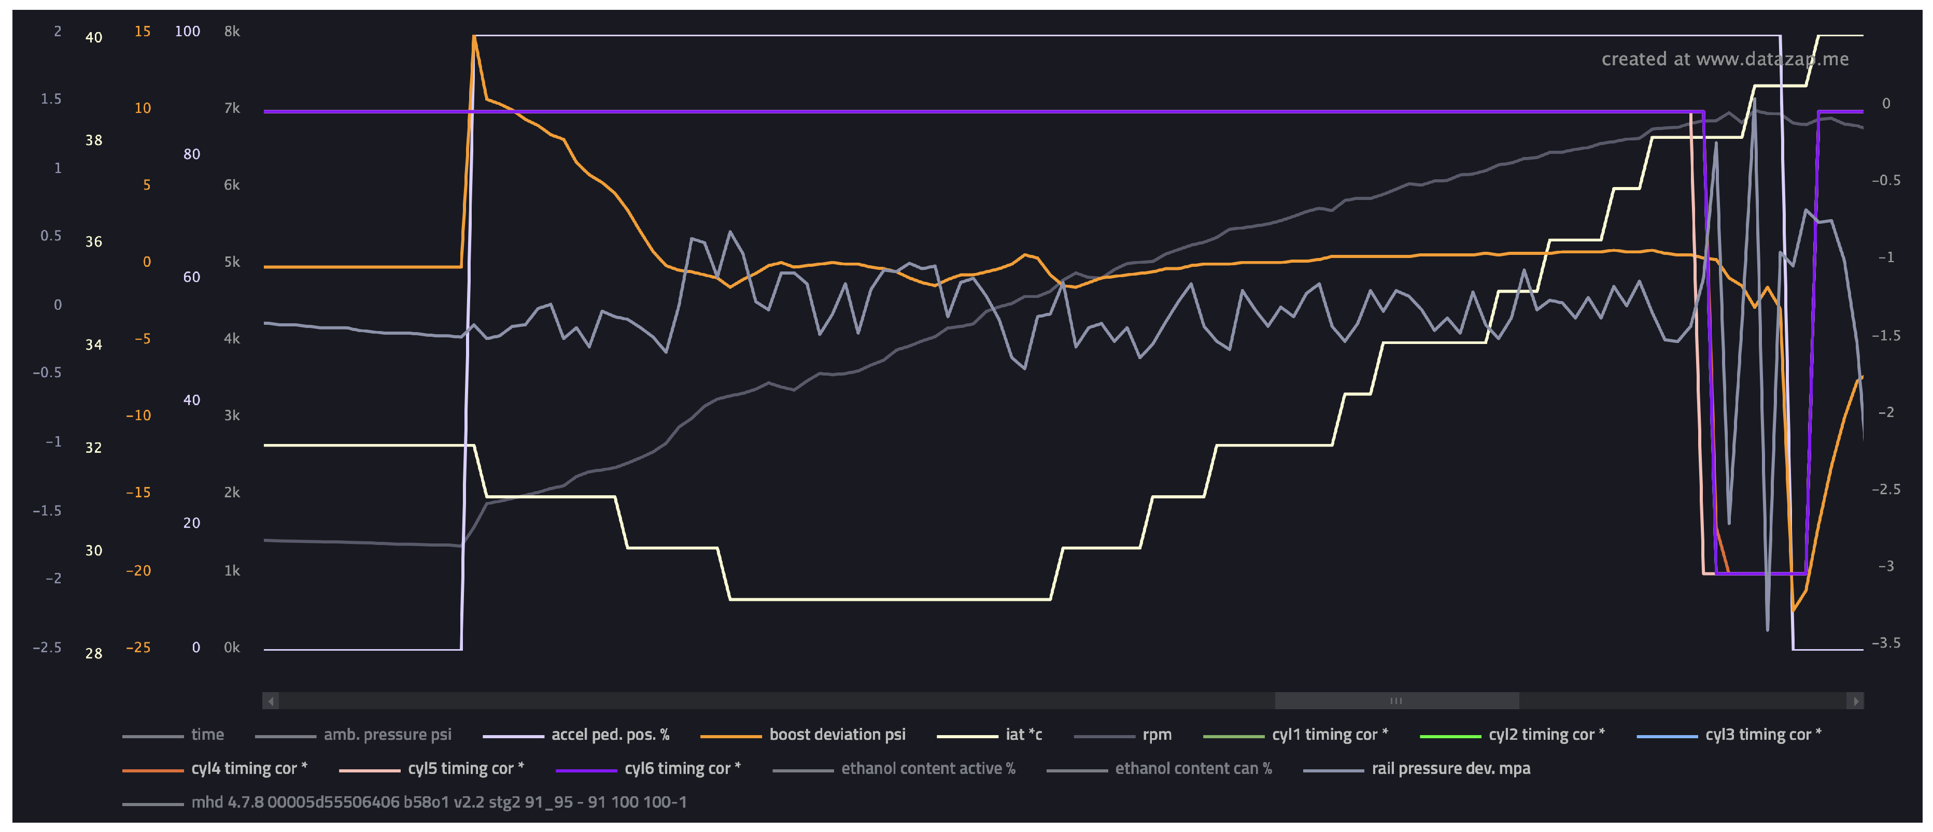The height and width of the screenshot is (832, 1933).
Task: Click the chart navigator scrollbar handle
Action: click(x=1396, y=701)
